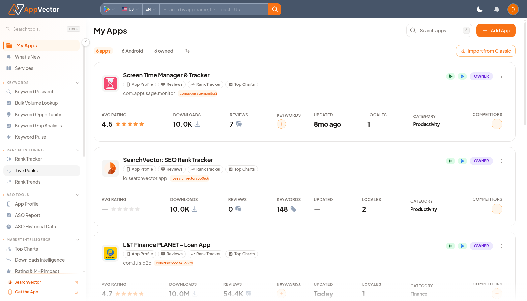The image size is (527, 301).
Task: Open Rank Trends in sidebar
Action: [x=42, y=182]
